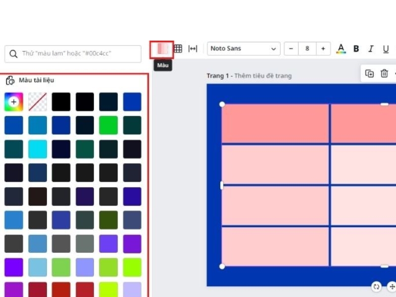Open the text color picker icon
The height and width of the screenshot is (297, 396).
point(341,49)
